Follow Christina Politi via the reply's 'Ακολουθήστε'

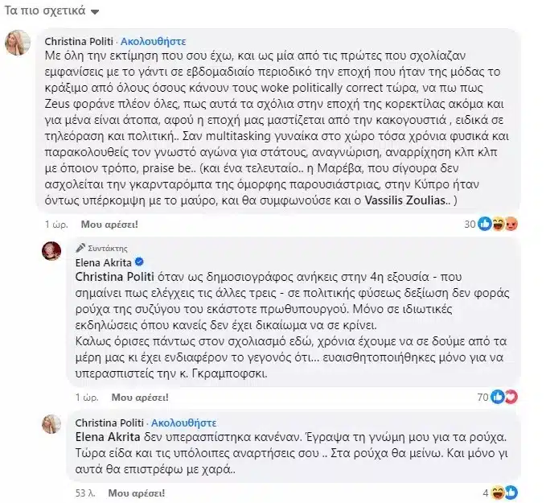pyautogui.click(x=184, y=423)
